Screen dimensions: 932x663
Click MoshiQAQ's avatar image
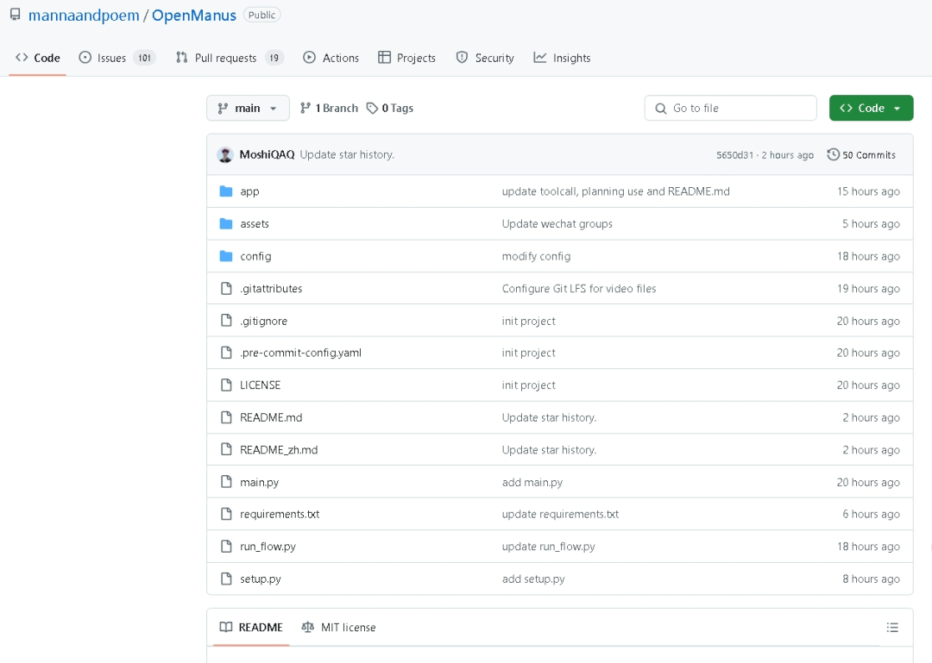[x=225, y=154]
